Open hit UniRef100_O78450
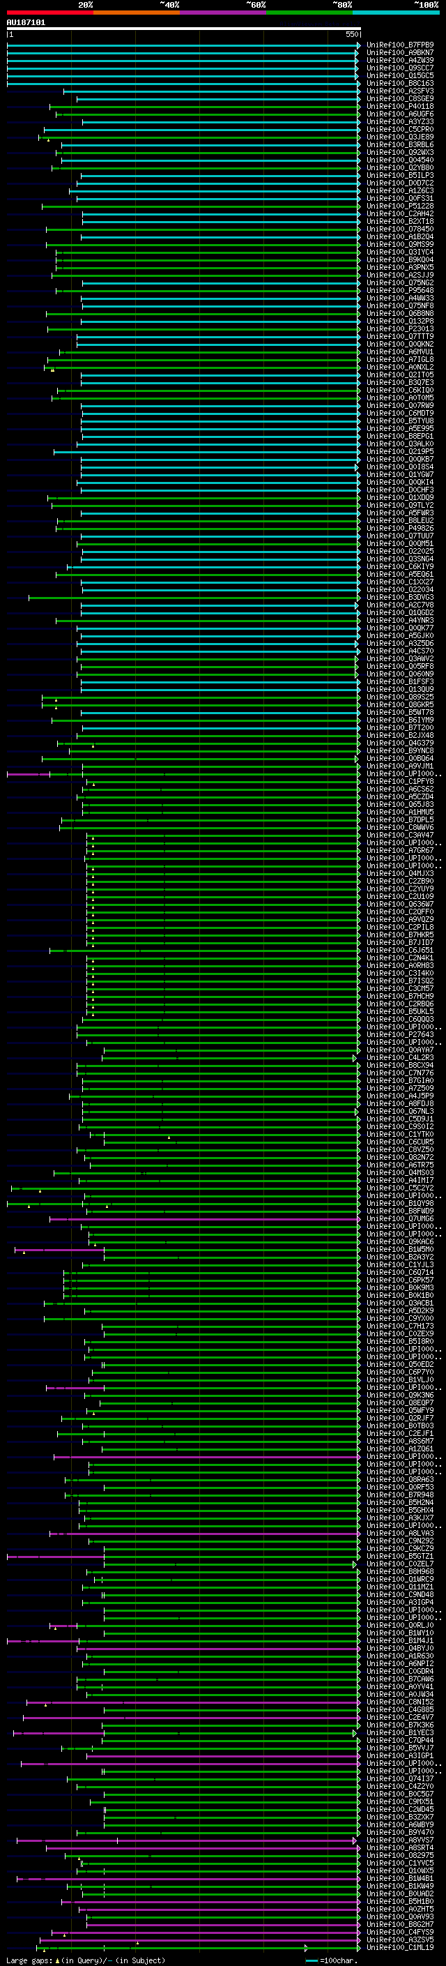The image size is (446, 1966). (400, 229)
